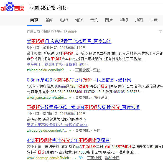
Task: Open the 76条评价 link
Action: tap(100, 98)
